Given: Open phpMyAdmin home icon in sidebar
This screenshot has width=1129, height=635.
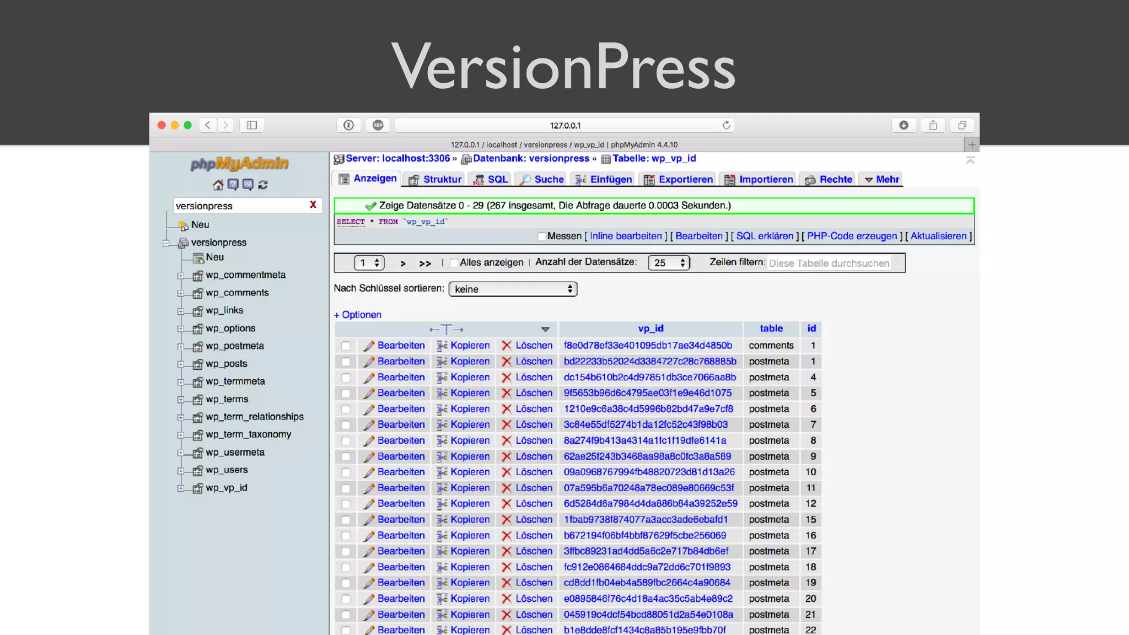Looking at the screenshot, I should click(x=218, y=185).
